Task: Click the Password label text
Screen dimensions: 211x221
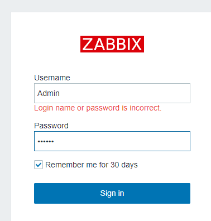Action: click(x=51, y=126)
